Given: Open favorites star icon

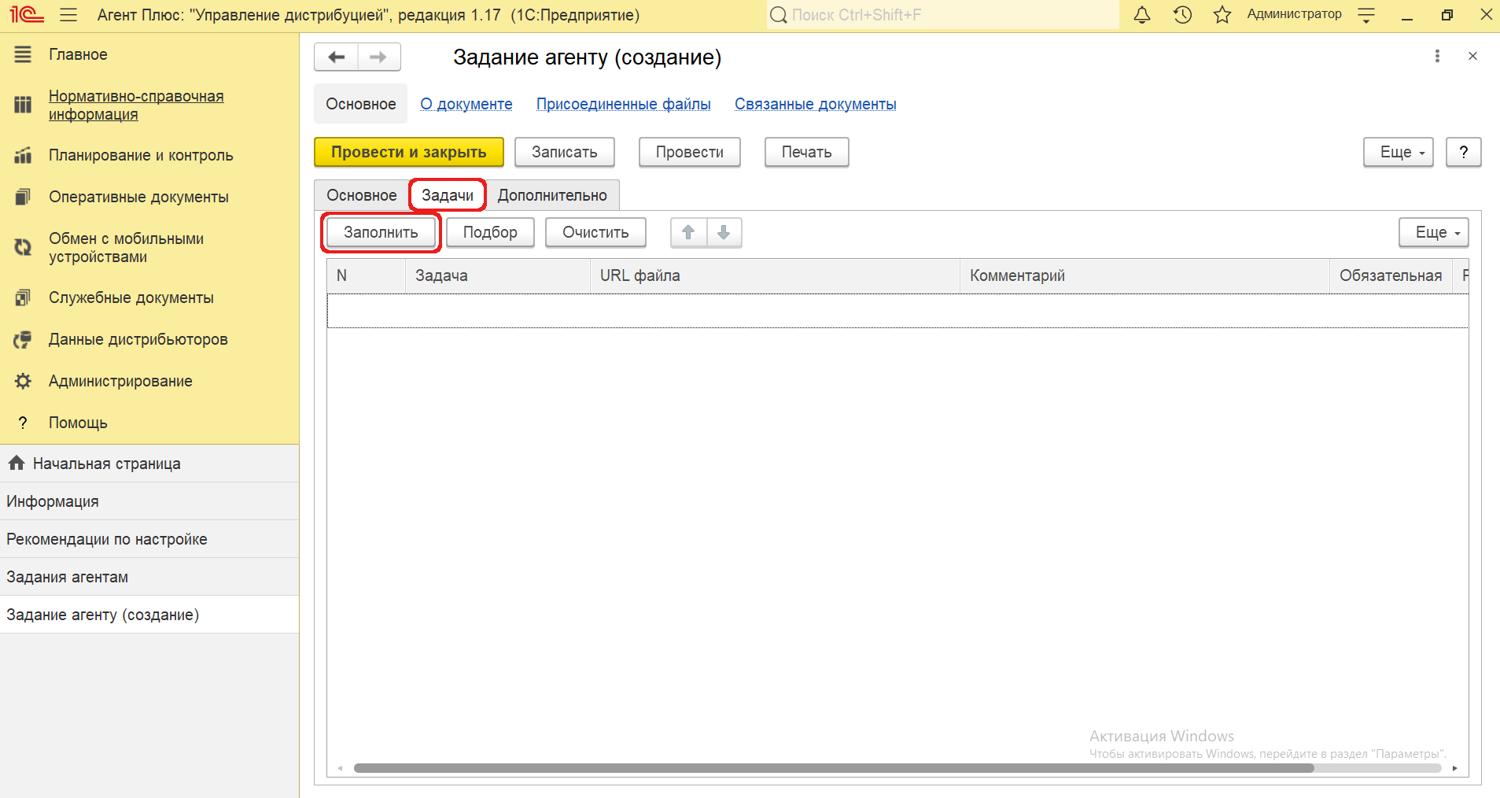Looking at the screenshot, I should pyautogui.click(x=1222, y=15).
